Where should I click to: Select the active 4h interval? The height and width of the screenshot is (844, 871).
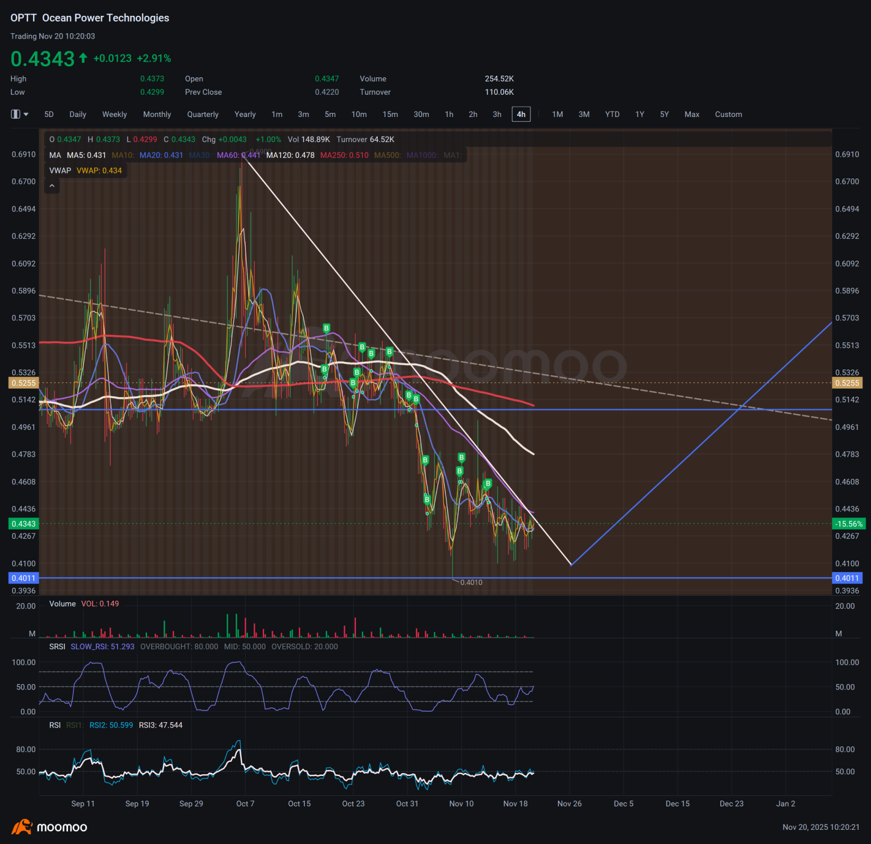(x=521, y=114)
